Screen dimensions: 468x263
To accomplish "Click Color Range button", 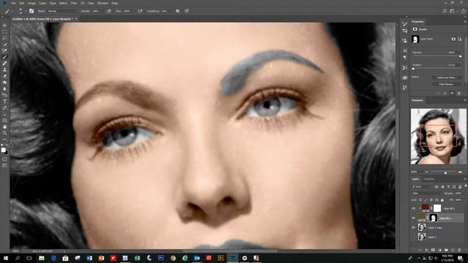I will click(x=447, y=85).
